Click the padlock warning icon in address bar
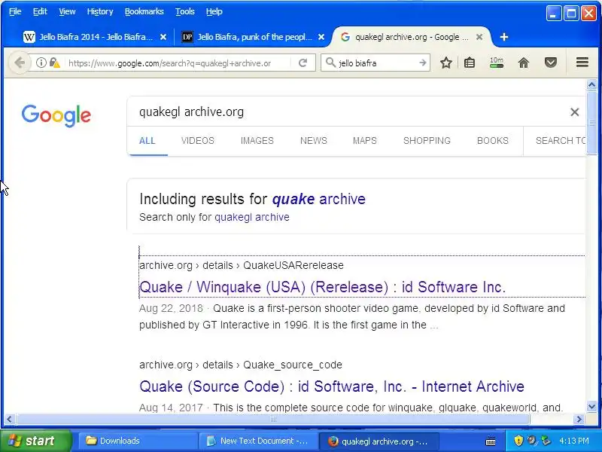 coord(54,63)
